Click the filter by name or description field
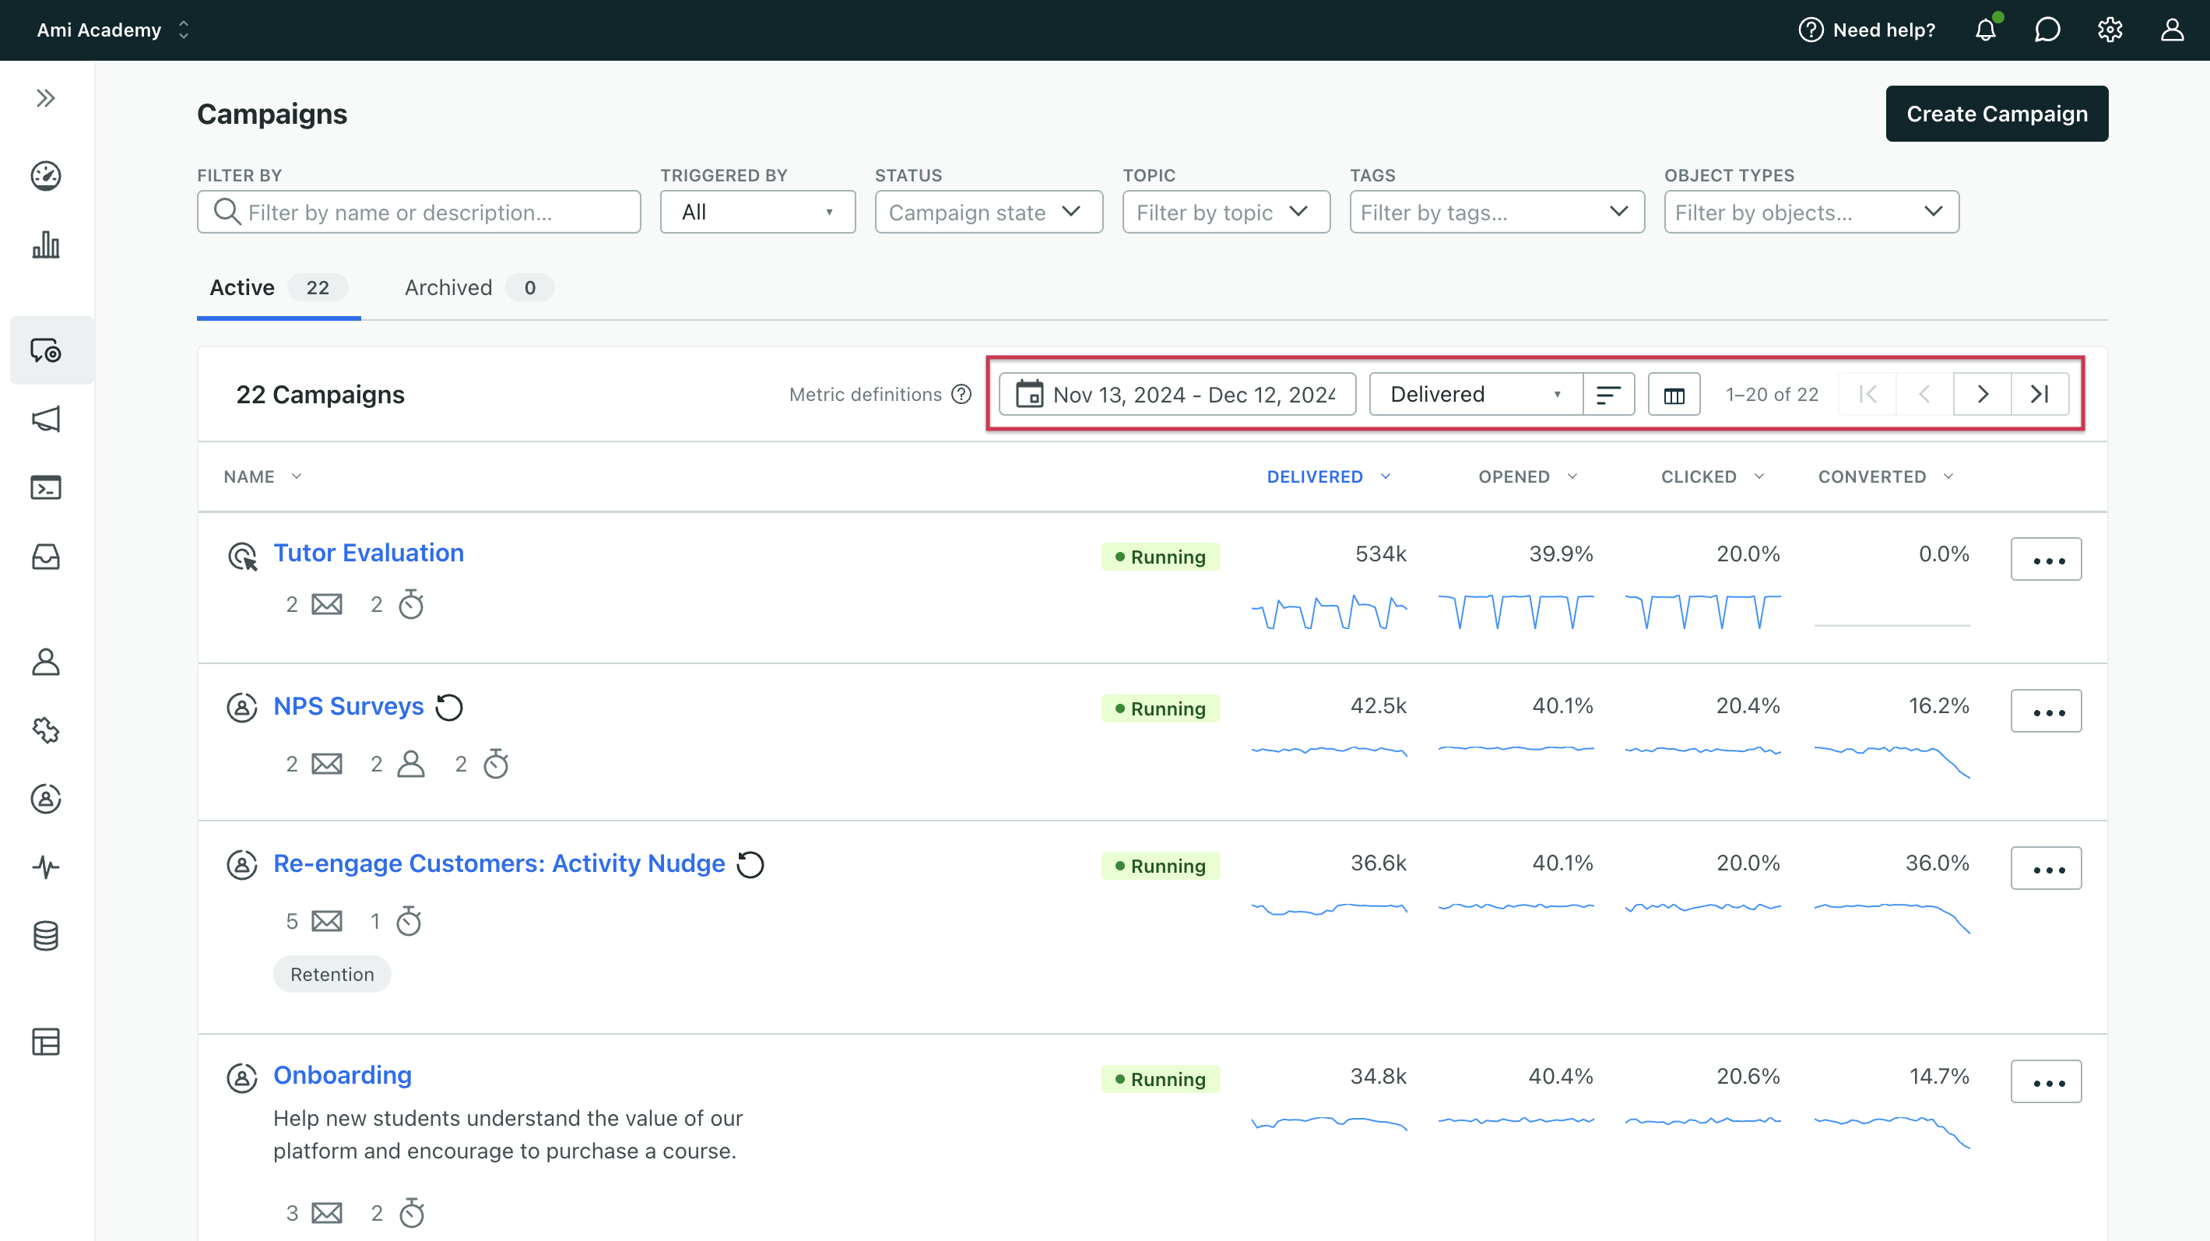The height and width of the screenshot is (1241, 2210). click(x=419, y=212)
